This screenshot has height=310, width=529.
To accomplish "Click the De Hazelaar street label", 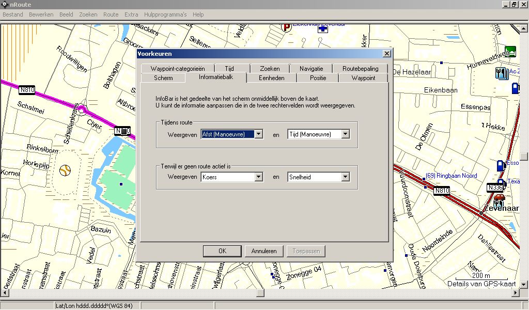I will click(x=412, y=72).
